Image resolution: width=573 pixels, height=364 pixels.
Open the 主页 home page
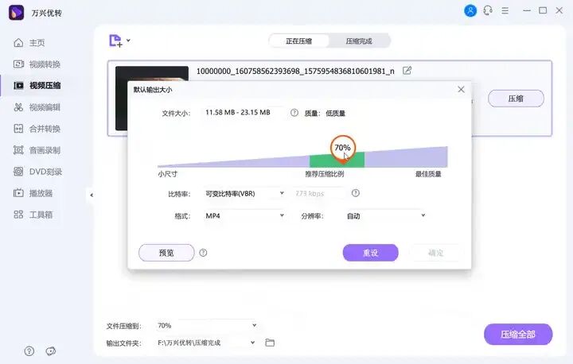tap(37, 43)
